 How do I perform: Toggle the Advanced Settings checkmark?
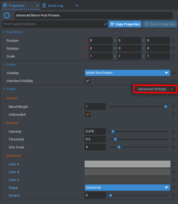(172, 89)
